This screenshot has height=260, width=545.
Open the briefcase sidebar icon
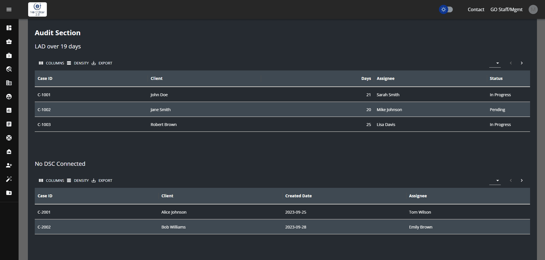pyautogui.click(x=9, y=42)
